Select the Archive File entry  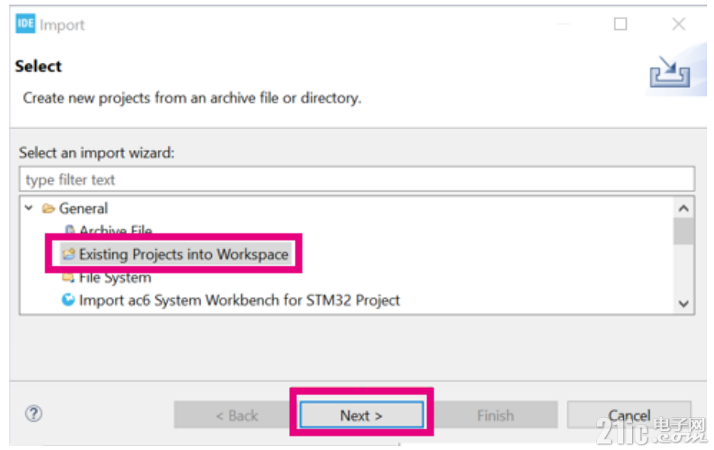click(x=116, y=230)
